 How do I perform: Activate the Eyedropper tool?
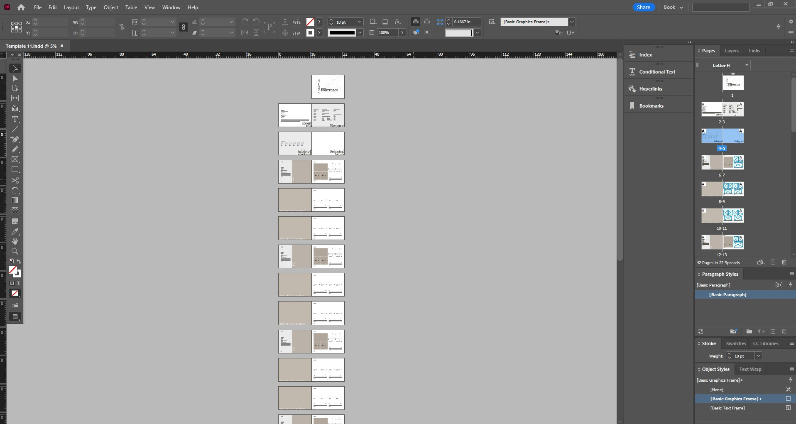[15, 231]
